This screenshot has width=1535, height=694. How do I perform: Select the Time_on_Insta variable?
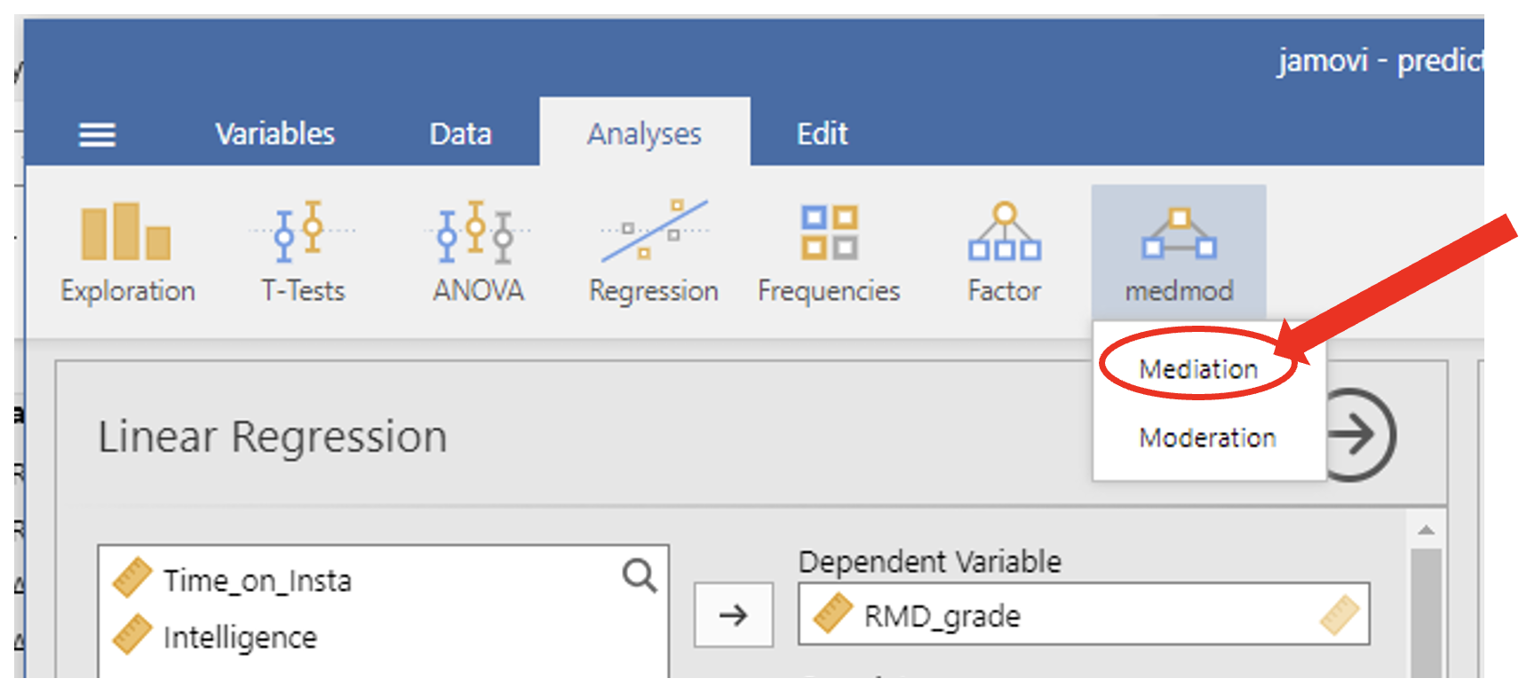(x=257, y=580)
